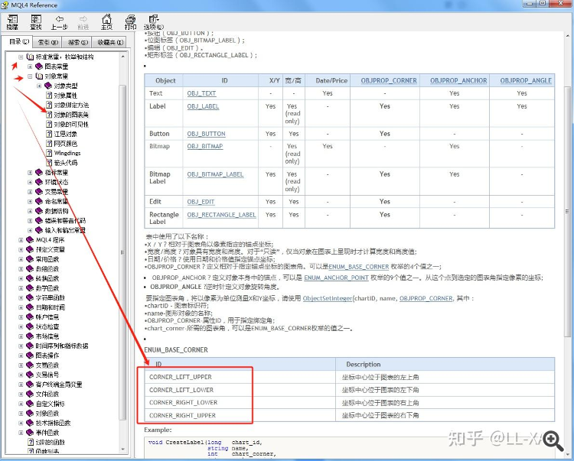Click the book icon beside 数学函数

(x=30, y=288)
